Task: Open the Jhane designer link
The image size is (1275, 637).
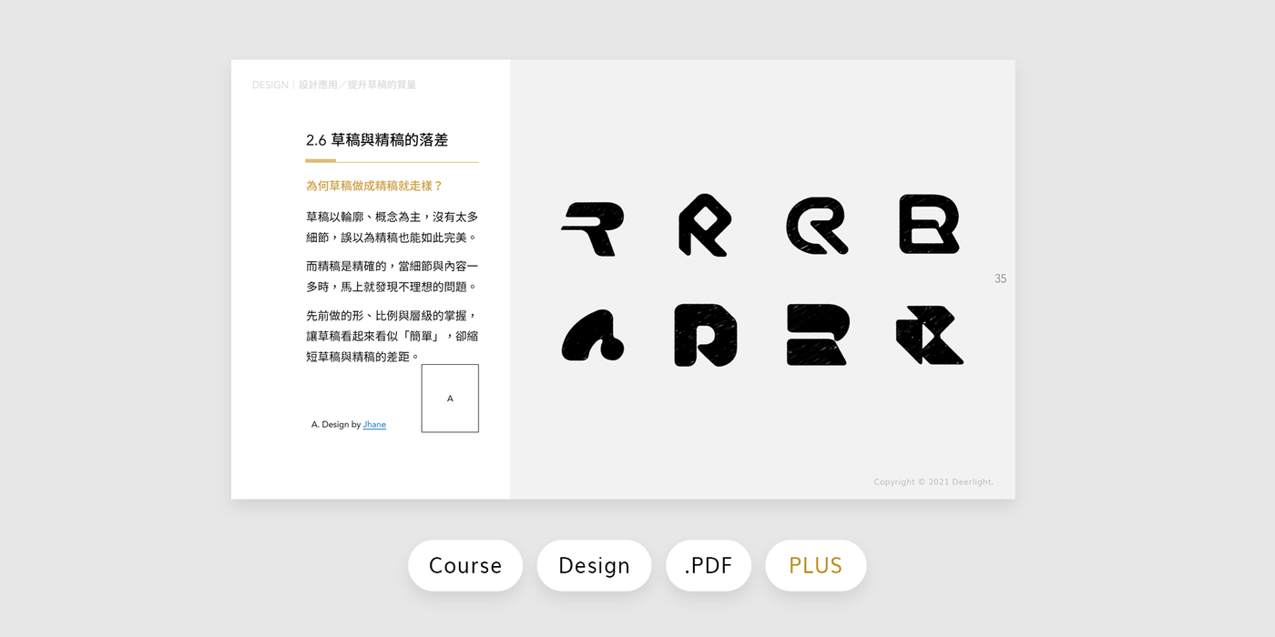Action: pos(374,424)
